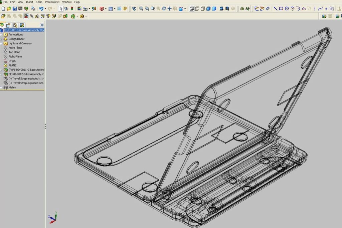Screen dimensions: 342x228
Task: Click the Print icon
Action: click(33, 8)
